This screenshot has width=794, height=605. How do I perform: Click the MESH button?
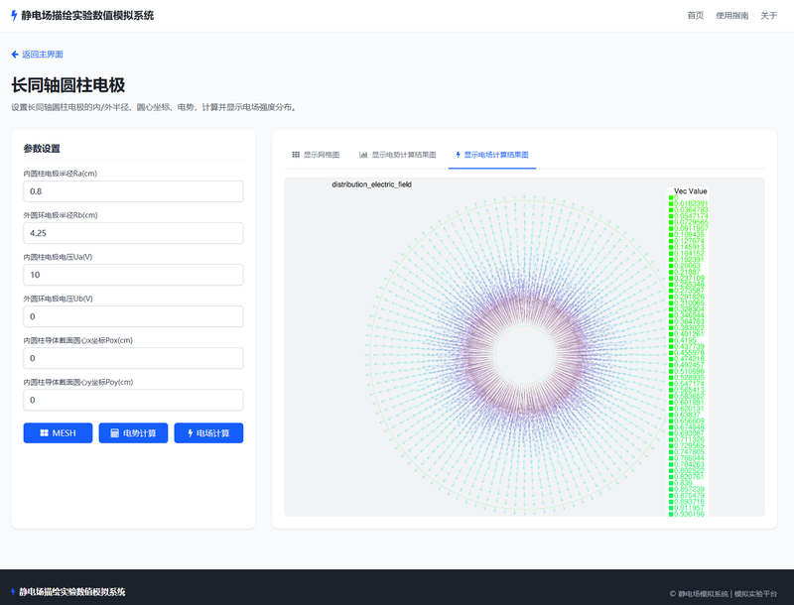(58, 433)
